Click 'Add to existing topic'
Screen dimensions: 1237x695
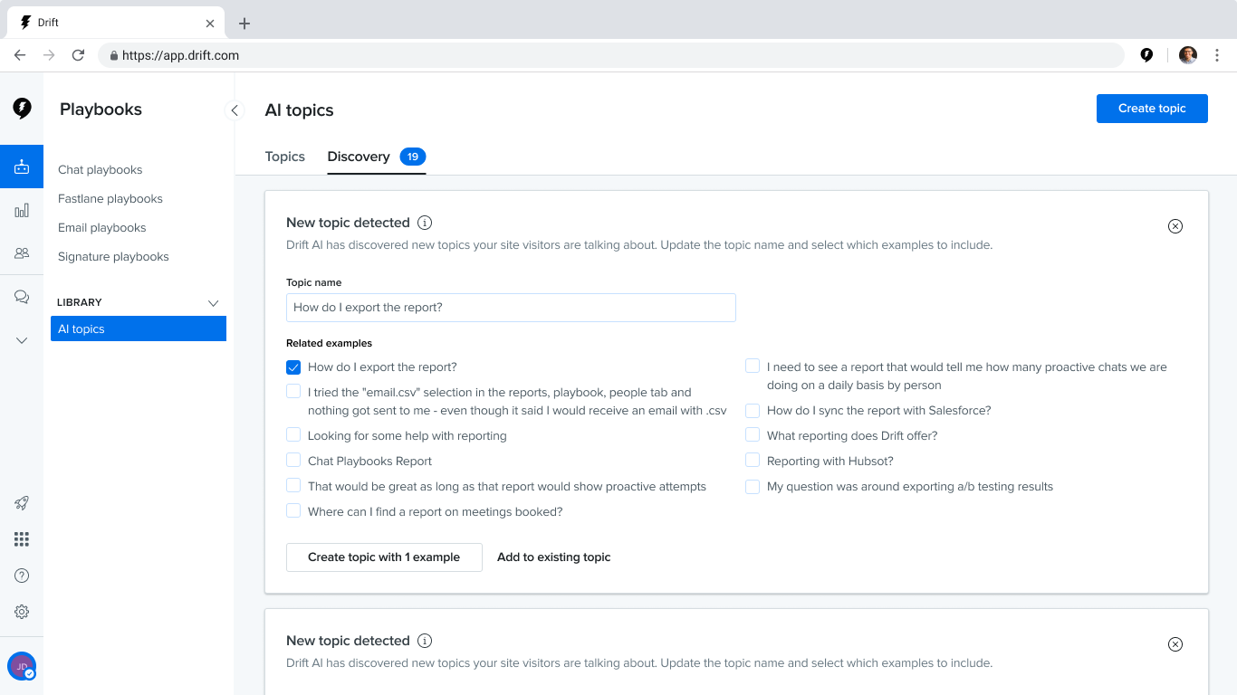tap(554, 557)
